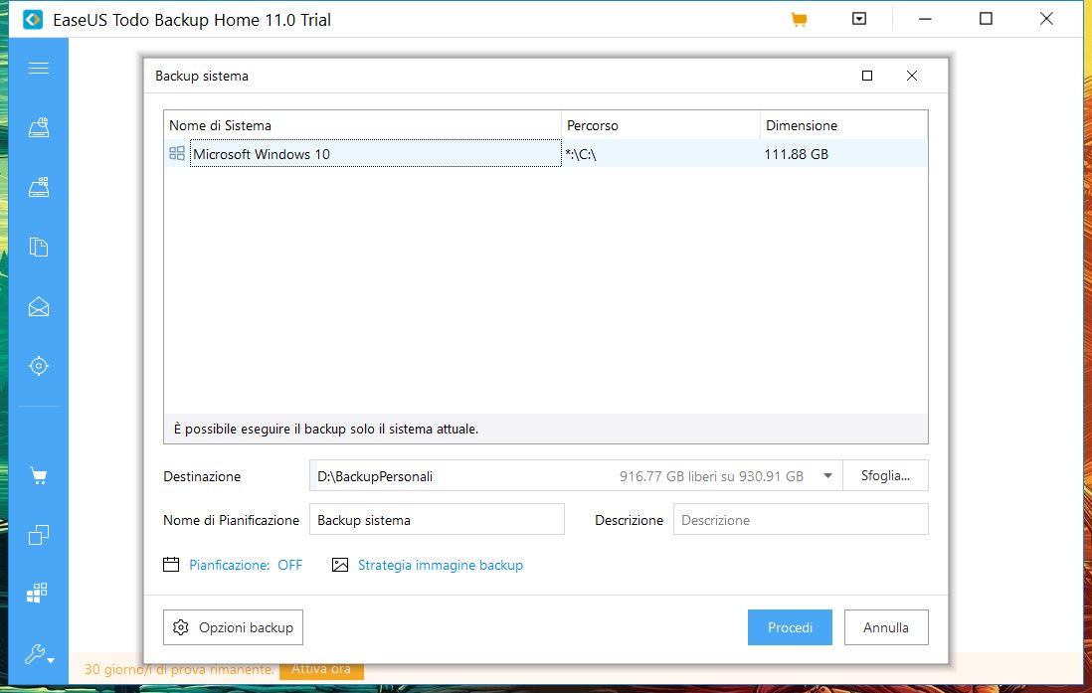Click the shopping cart icon in the sidebar
The height and width of the screenshot is (693, 1092).
39,476
